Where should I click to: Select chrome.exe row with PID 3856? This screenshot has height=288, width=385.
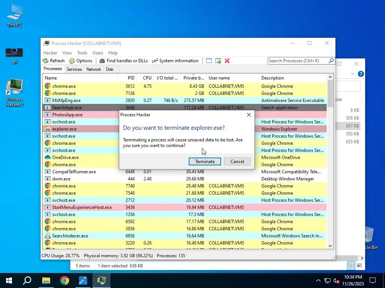[185, 228]
